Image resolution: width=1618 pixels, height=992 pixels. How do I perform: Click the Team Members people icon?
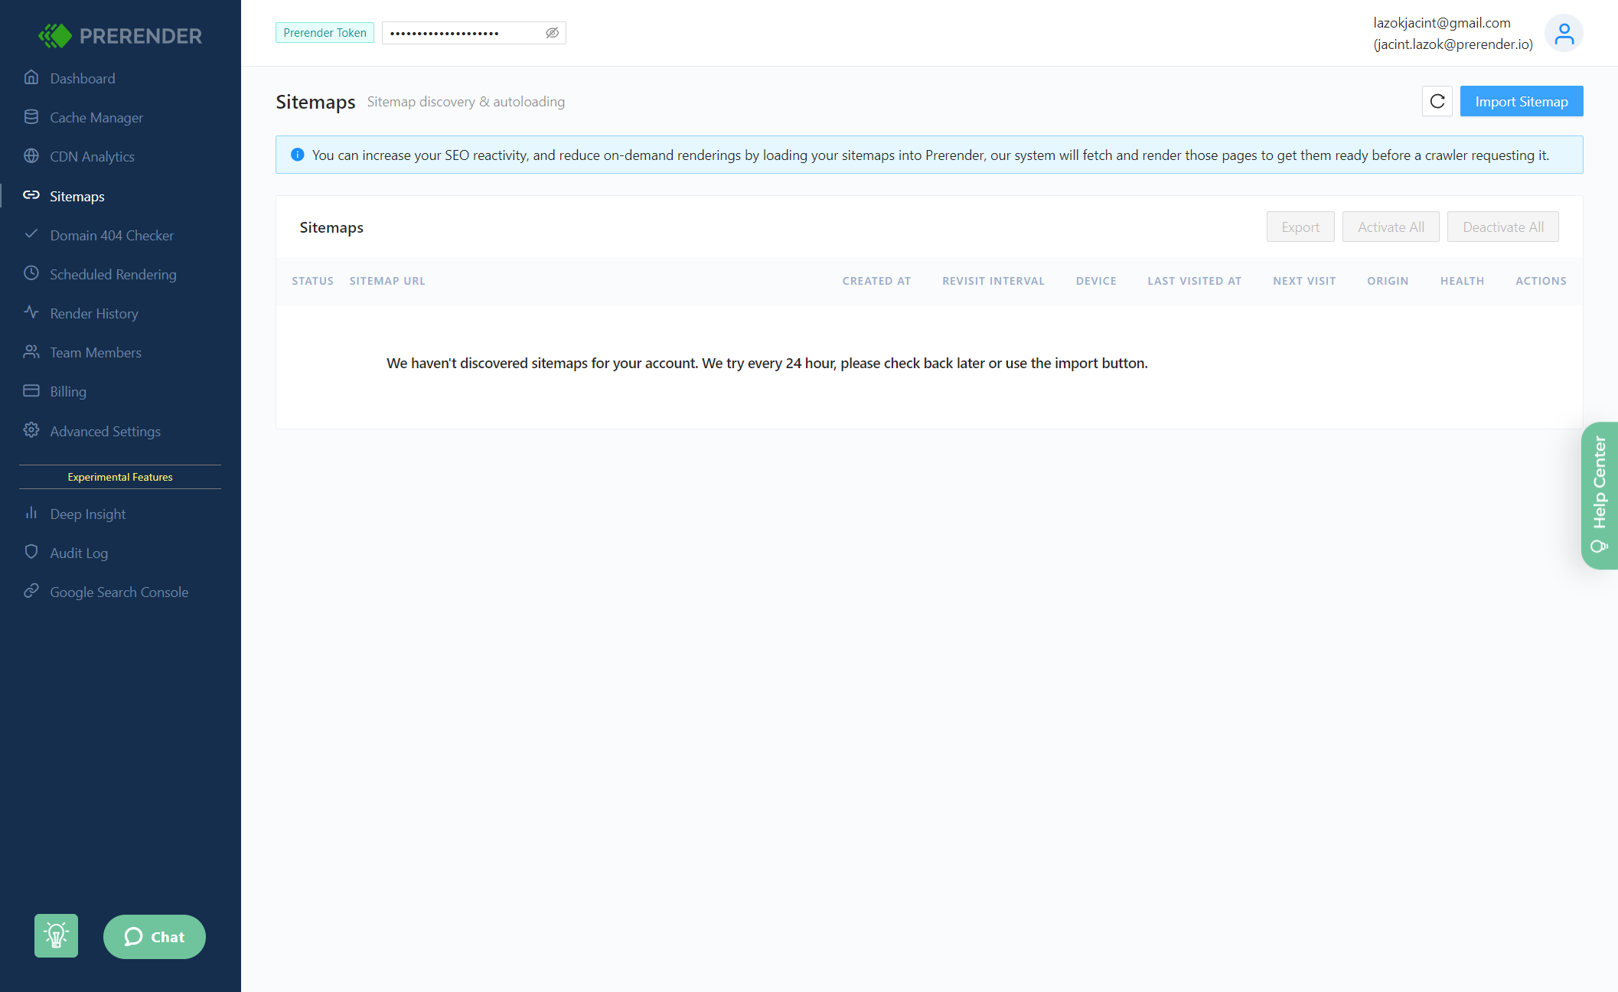(x=31, y=351)
